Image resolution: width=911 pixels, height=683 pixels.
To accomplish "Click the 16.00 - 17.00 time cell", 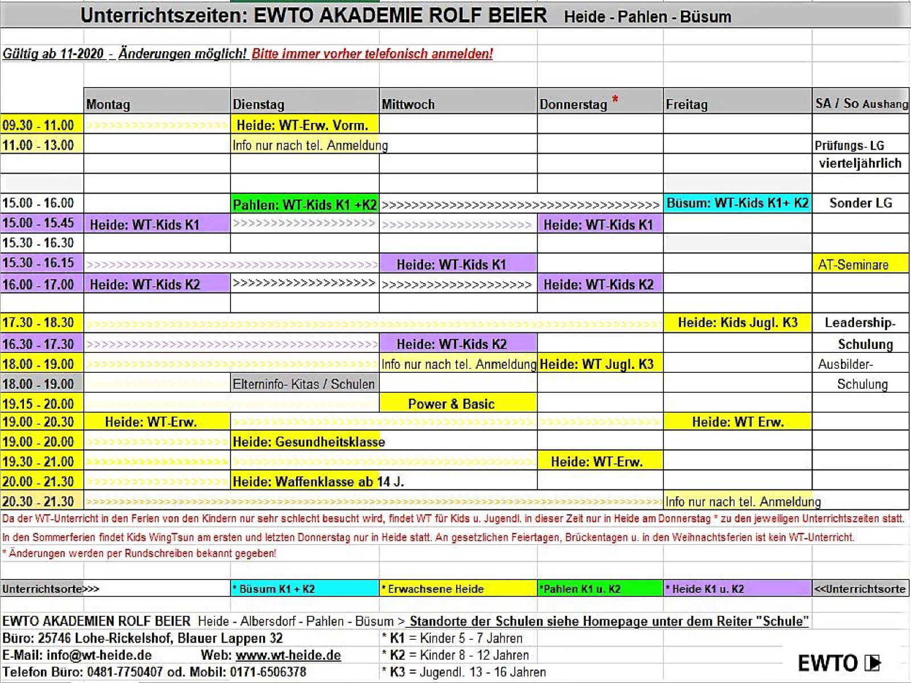I will tap(42, 283).
